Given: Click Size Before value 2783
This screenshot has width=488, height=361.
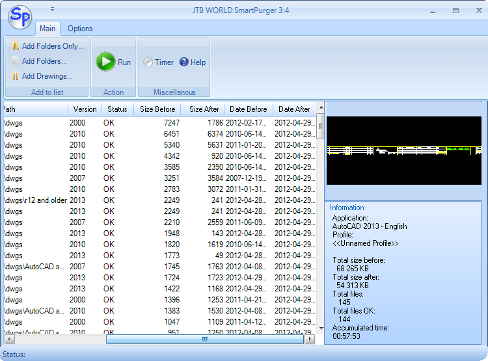Looking at the screenshot, I should 172,189.
